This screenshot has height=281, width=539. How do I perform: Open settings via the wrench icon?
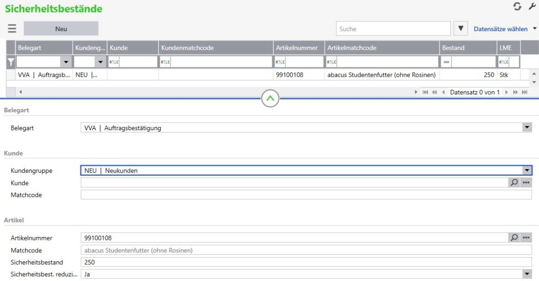(532, 7)
